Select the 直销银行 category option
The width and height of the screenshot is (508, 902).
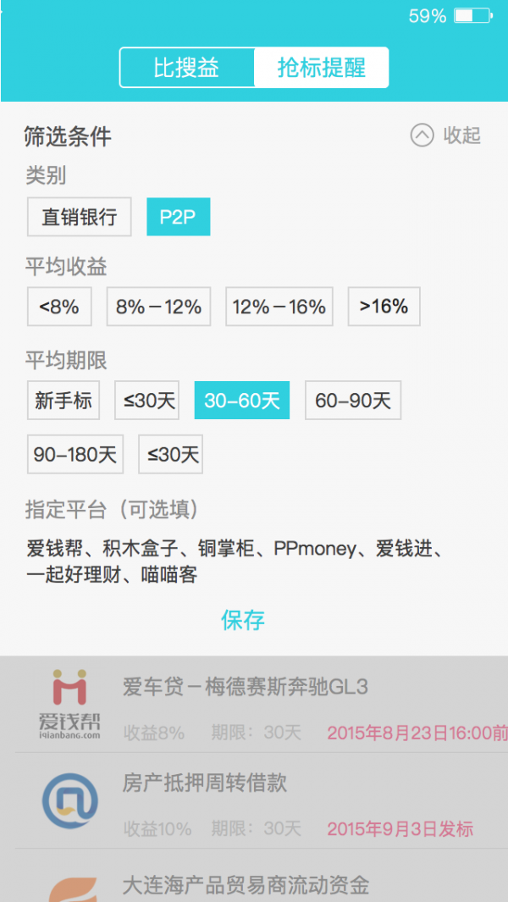click(x=80, y=217)
